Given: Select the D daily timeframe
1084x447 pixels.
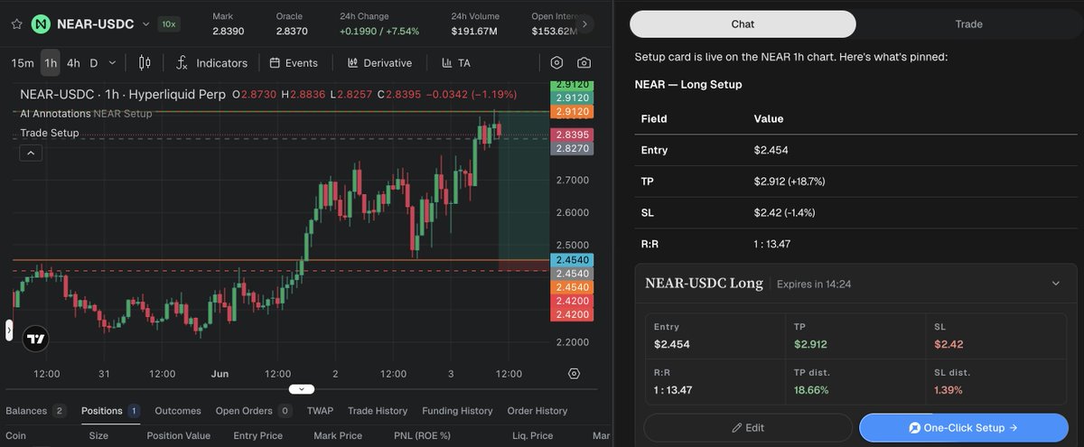Looking at the screenshot, I should pos(93,62).
